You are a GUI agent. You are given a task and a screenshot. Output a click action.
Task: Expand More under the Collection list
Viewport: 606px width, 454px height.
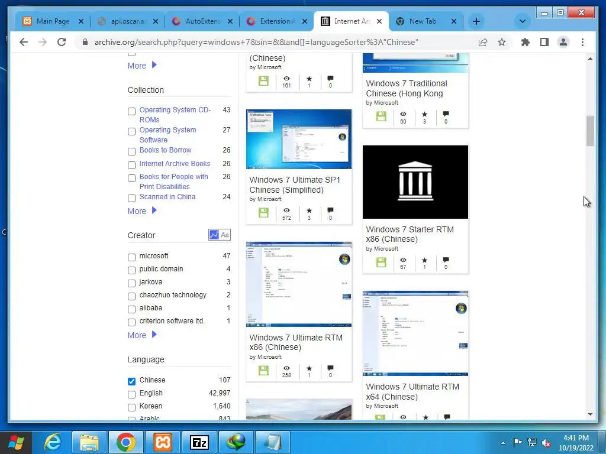(142, 211)
